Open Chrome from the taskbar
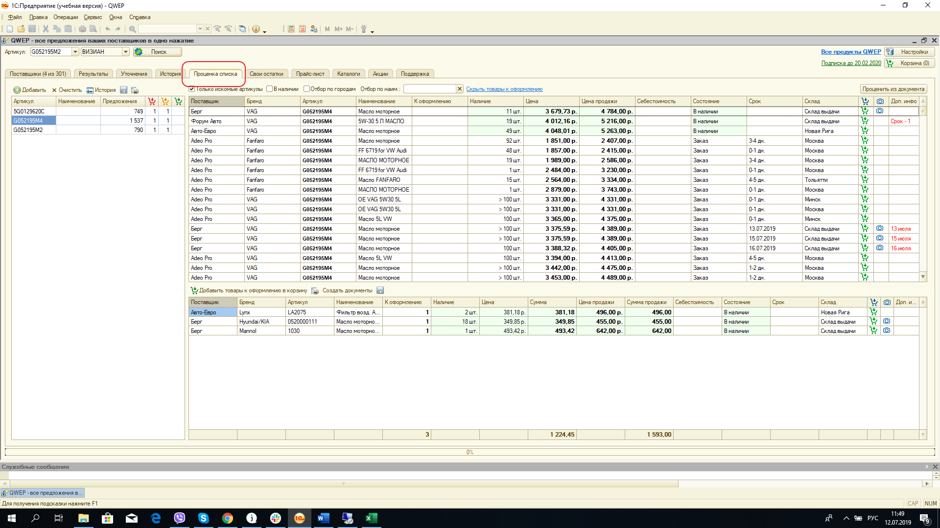 click(228, 518)
